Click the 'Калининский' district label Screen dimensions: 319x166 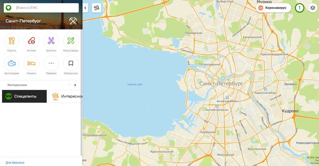coord(252,37)
